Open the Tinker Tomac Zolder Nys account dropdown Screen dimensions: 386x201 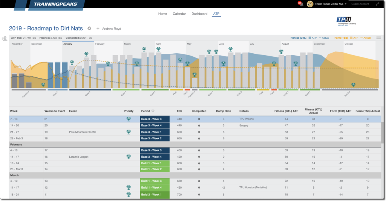(x=331, y=4)
